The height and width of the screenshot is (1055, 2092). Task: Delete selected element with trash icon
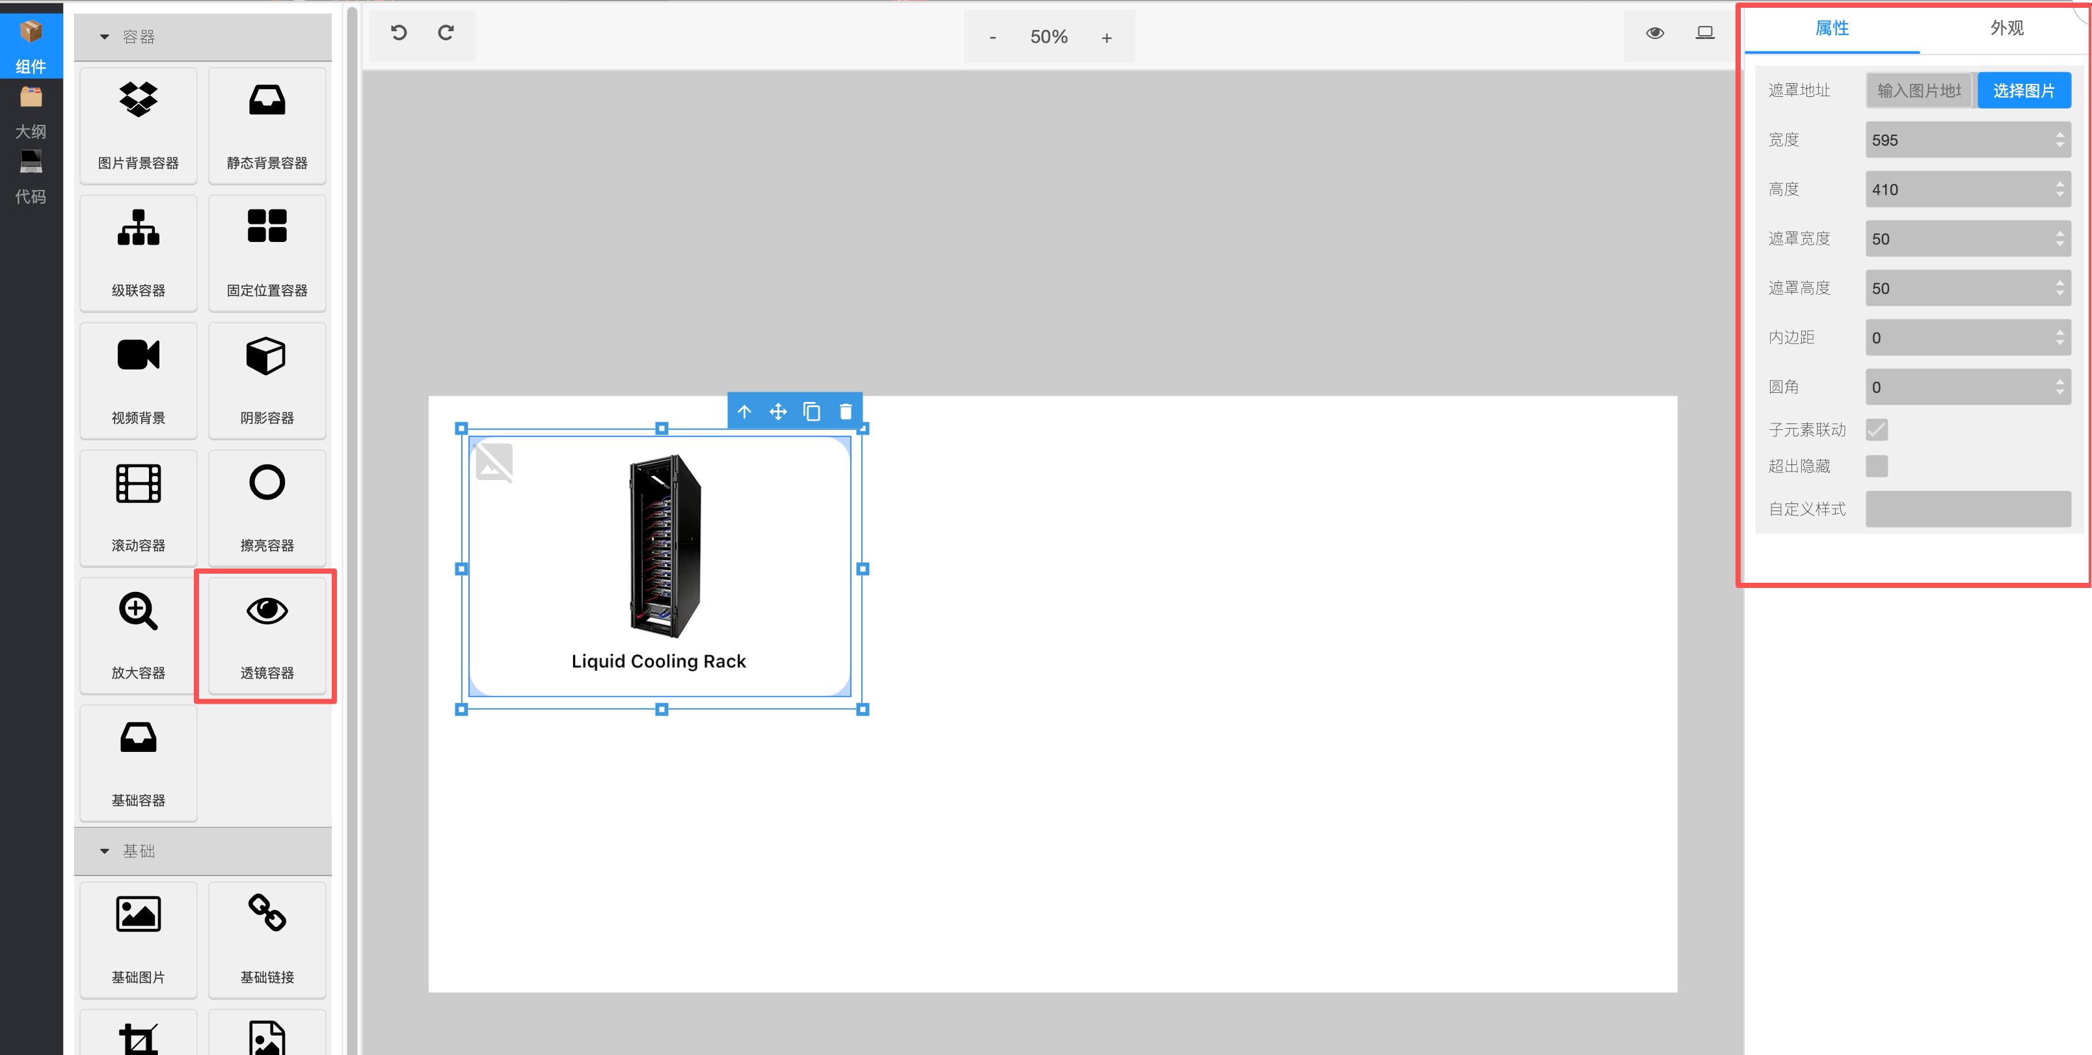(x=846, y=412)
